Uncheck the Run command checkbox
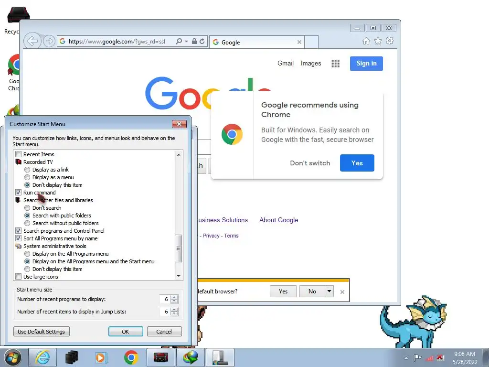Screen dimensions: 489x367 19,193
